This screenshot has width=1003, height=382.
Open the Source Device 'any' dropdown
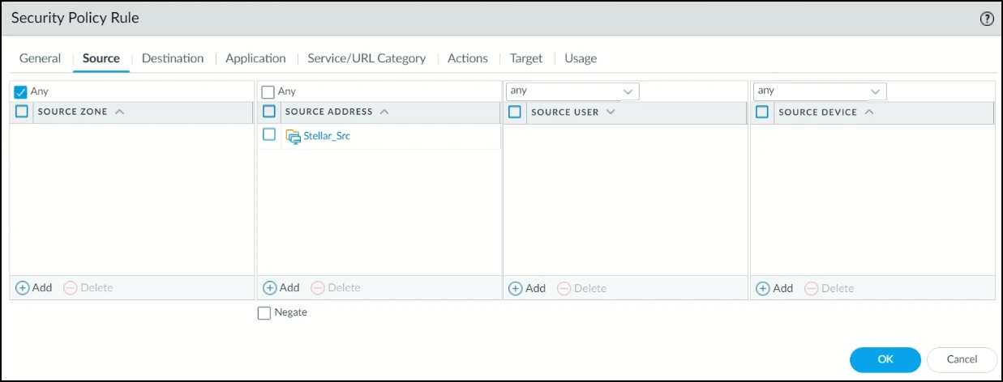pyautogui.click(x=875, y=91)
